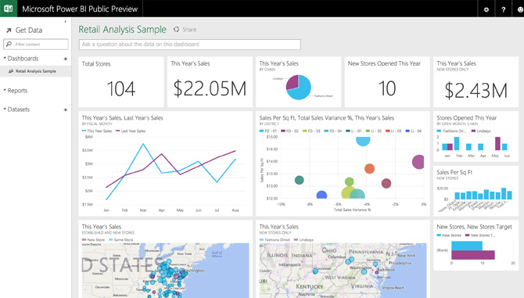The image size is (524, 298).
Task: Expand the Datasets section
Action: pyautogui.click(x=5, y=109)
